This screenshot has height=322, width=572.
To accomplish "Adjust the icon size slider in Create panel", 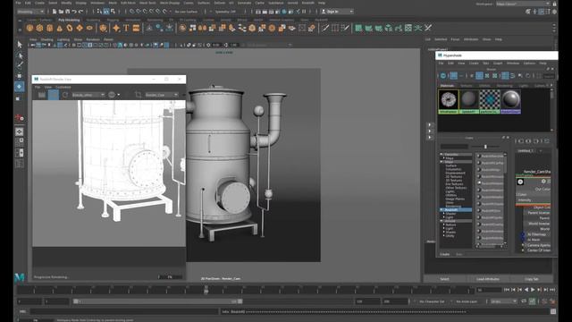I will (x=485, y=147).
